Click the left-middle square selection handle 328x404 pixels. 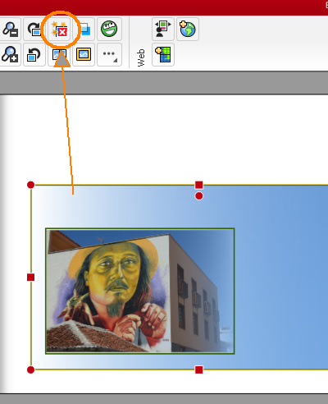(31, 278)
